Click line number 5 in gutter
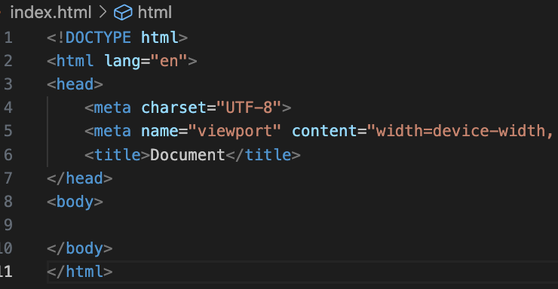Viewport: 558px width, 289px height. coord(8,131)
